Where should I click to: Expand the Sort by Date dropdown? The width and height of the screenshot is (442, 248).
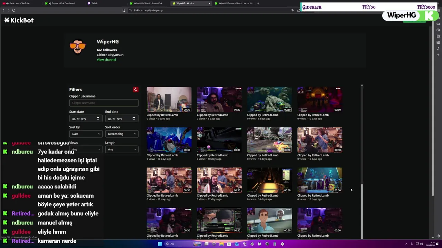pos(86,134)
